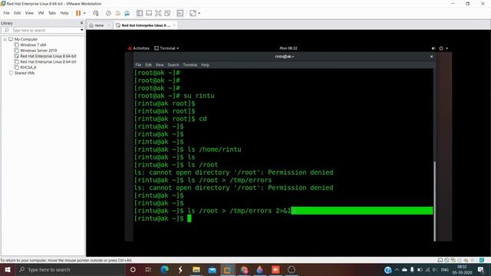Open OBS Studio from the taskbar
491x276 pixels.
(292, 269)
